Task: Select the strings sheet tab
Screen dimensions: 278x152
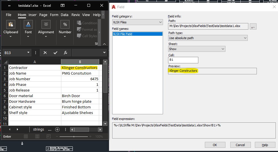Action: pos(38,129)
